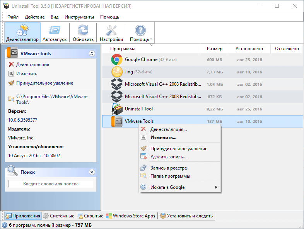Click the status bar info icon
The width and height of the screenshot is (304, 229).
[x=5, y=225]
